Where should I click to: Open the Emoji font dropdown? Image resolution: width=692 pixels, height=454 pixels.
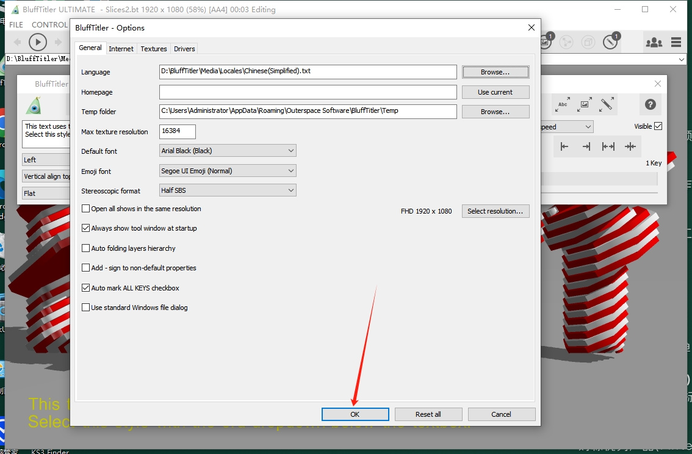tap(228, 171)
